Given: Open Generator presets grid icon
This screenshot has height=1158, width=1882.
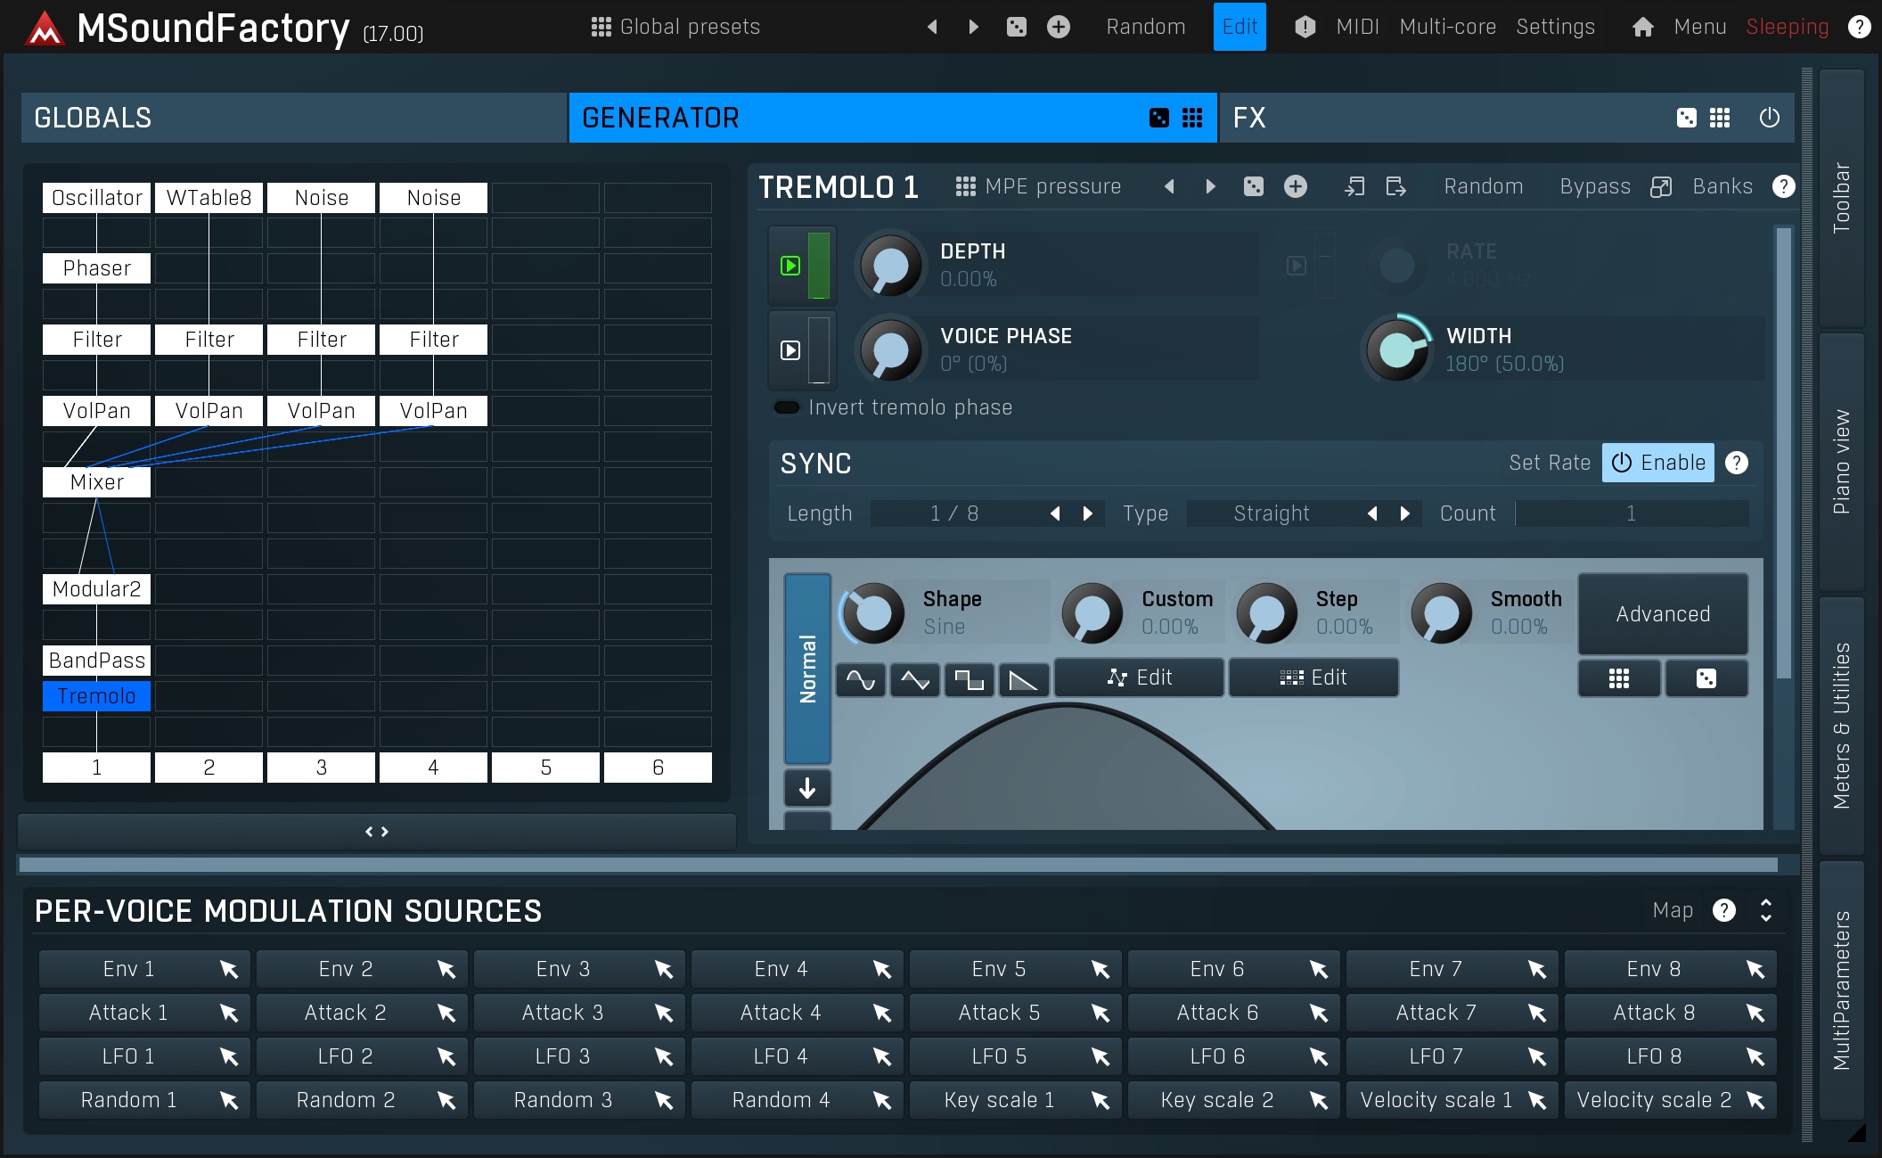Looking at the screenshot, I should pos(1192,118).
